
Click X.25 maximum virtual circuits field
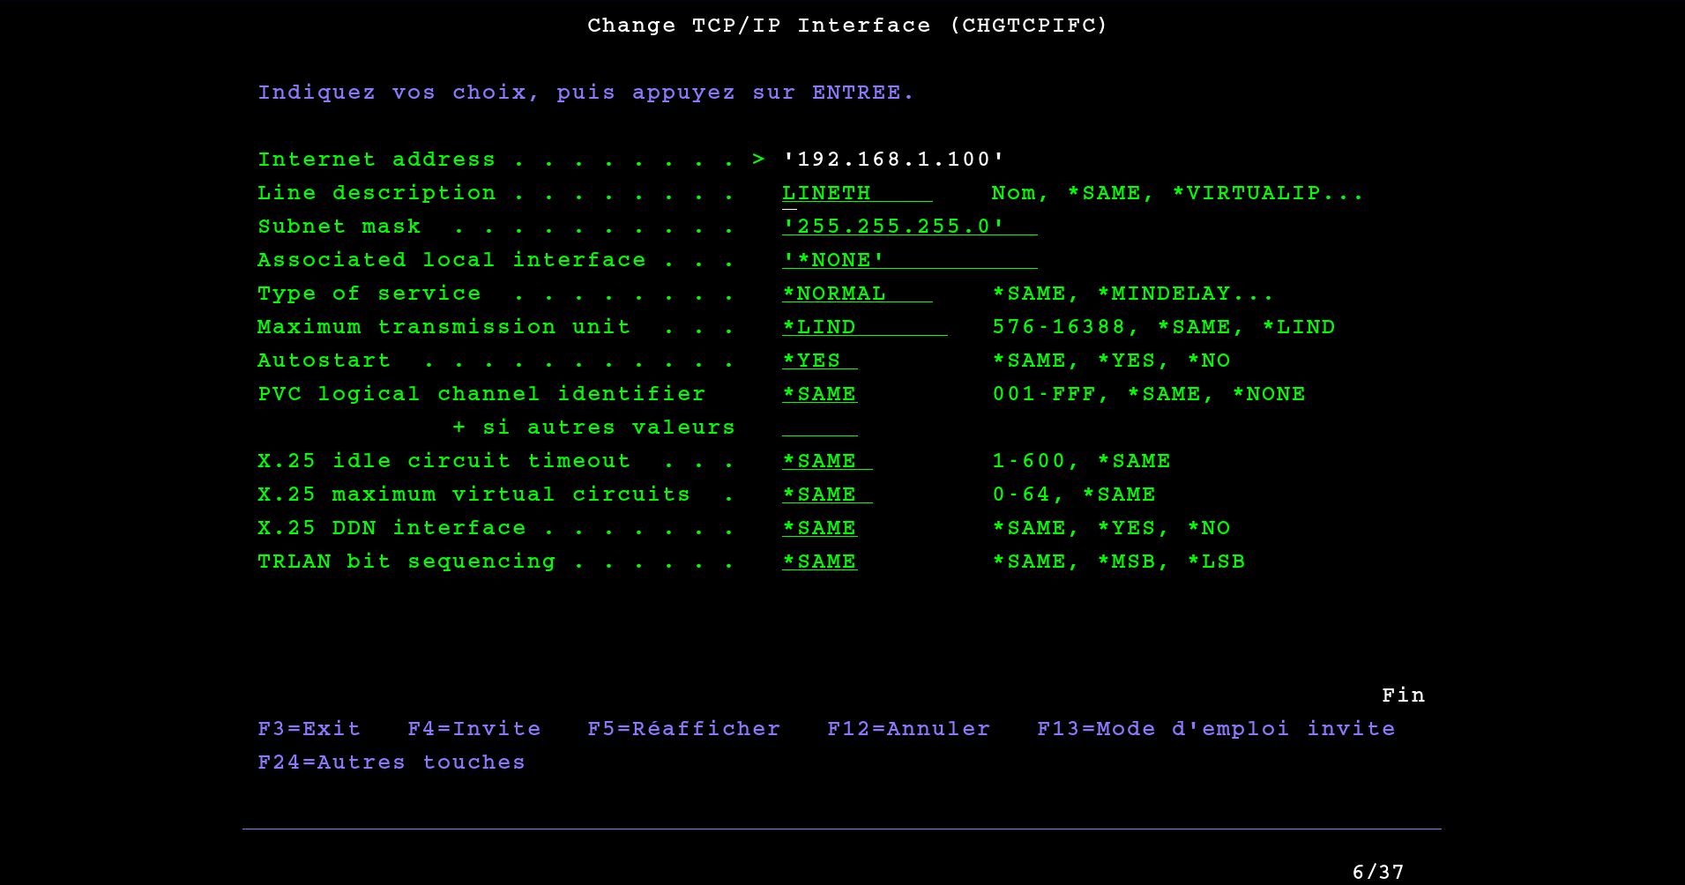[826, 495]
